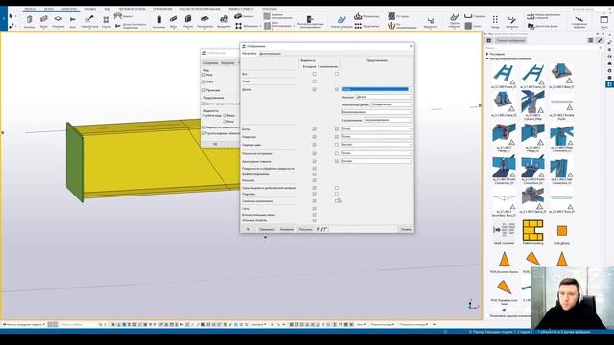Toggle 'Все' visibility in model checkbox

pos(314,74)
